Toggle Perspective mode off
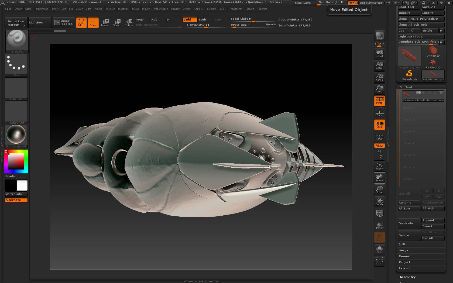This screenshot has width=453, height=283. 379,101
